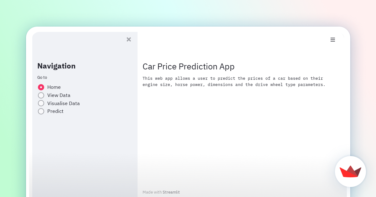Click the Visualise Data label text
This screenshot has width=376, height=197.
[x=63, y=103]
